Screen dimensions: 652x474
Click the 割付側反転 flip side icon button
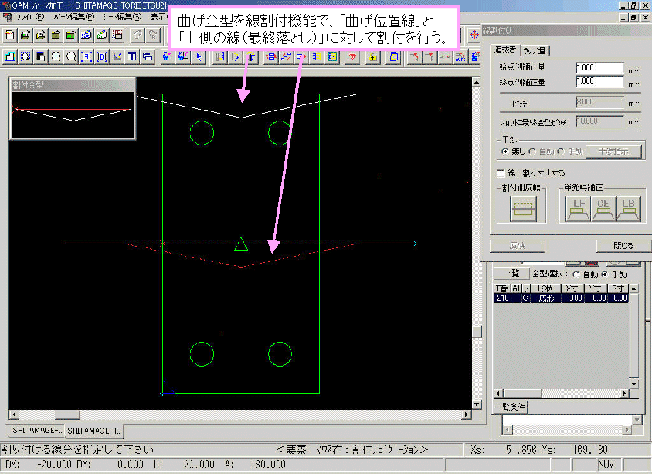click(x=523, y=209)
